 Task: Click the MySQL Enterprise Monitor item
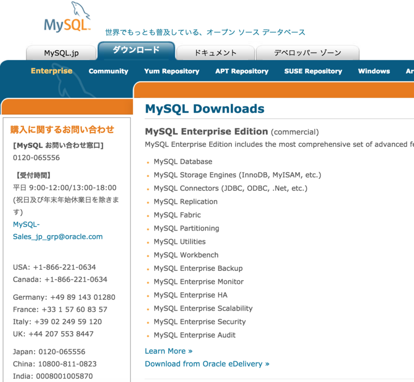tap(199, 282)
